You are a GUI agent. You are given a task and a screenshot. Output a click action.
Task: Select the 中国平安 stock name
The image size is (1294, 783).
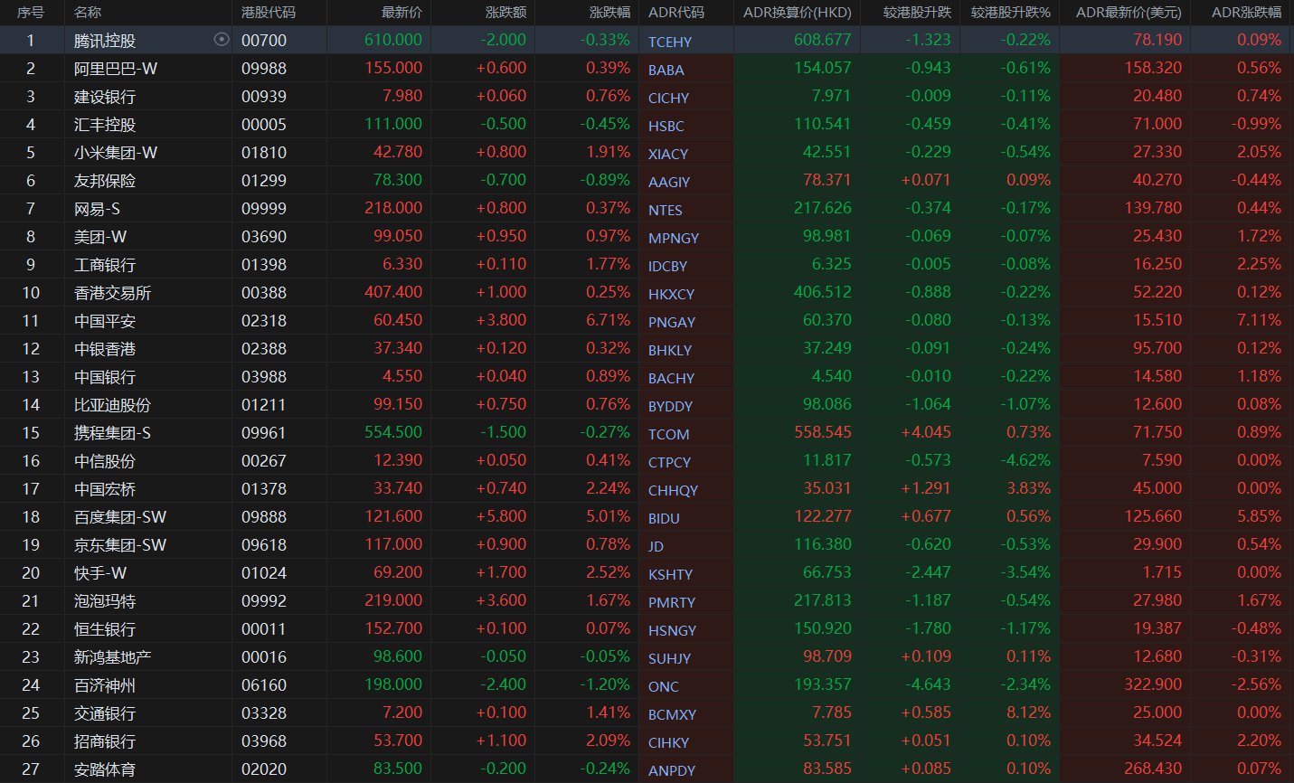tap(105, 321)
